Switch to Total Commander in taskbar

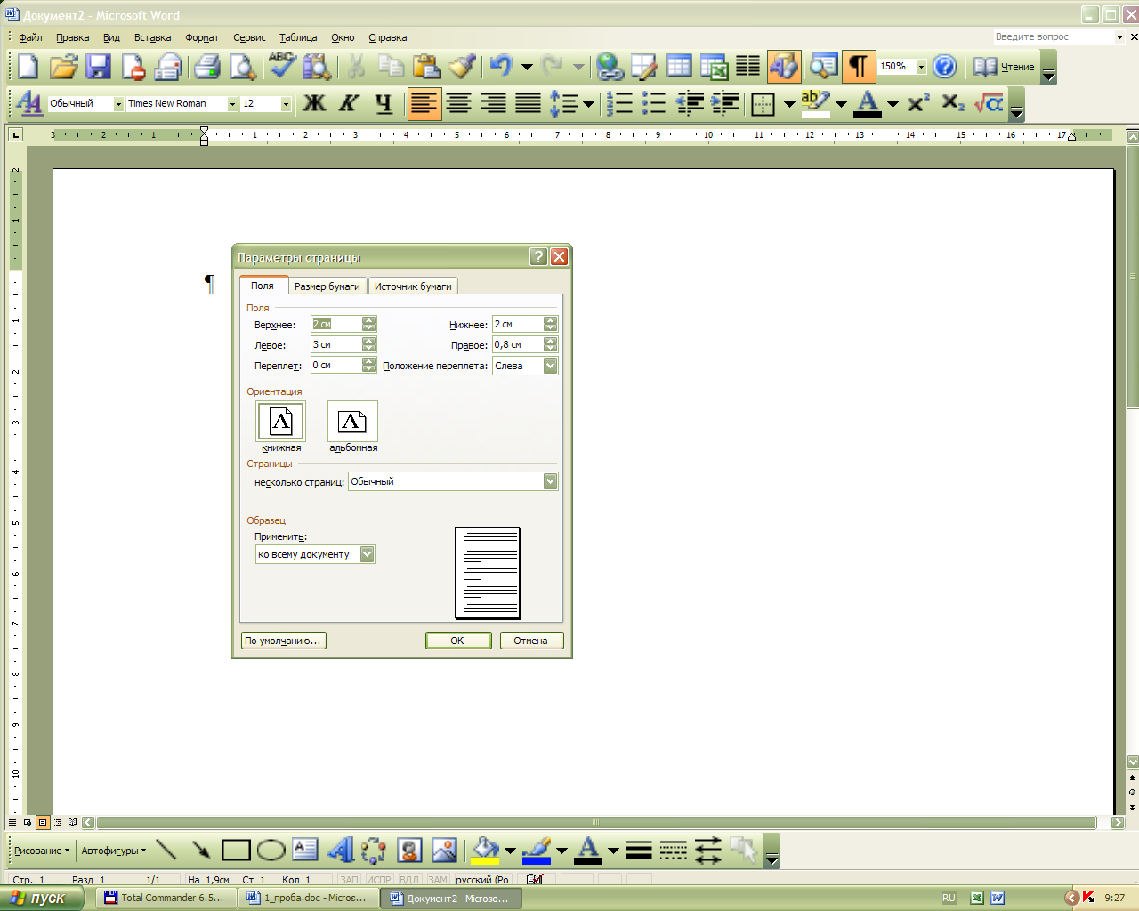tap(166, 898)
